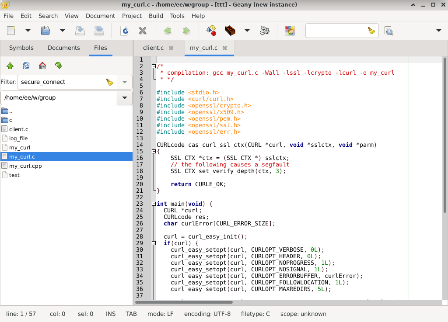Screen dimensions: 448x322
Task: Refresh the file browser listing
Action: 26,66
